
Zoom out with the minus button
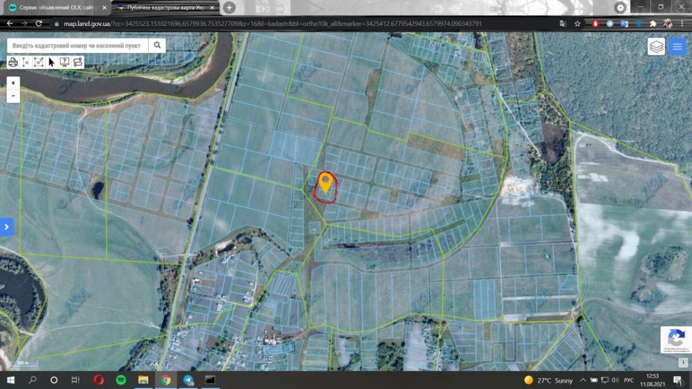pyautogui.click(x=13, y=96)
